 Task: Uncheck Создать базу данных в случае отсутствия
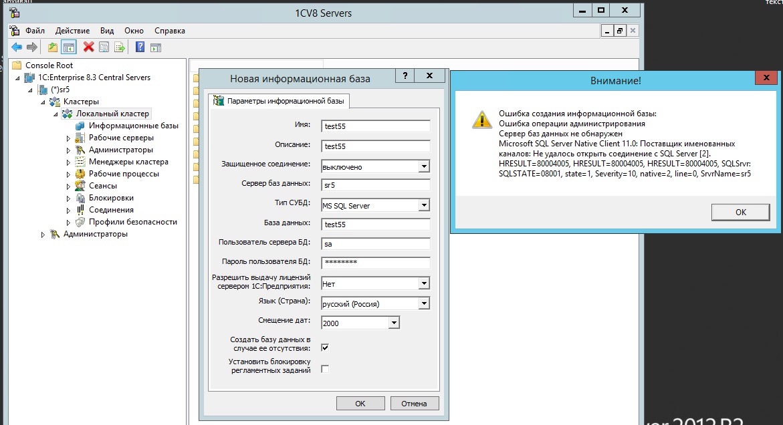pyautogui.click(x=325, y=347)
